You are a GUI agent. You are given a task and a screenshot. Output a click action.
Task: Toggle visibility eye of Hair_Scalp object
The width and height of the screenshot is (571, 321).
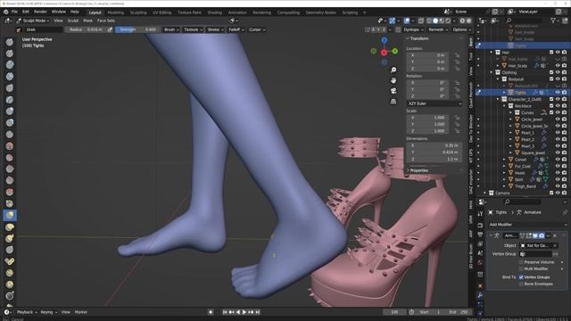click(558, 66)
